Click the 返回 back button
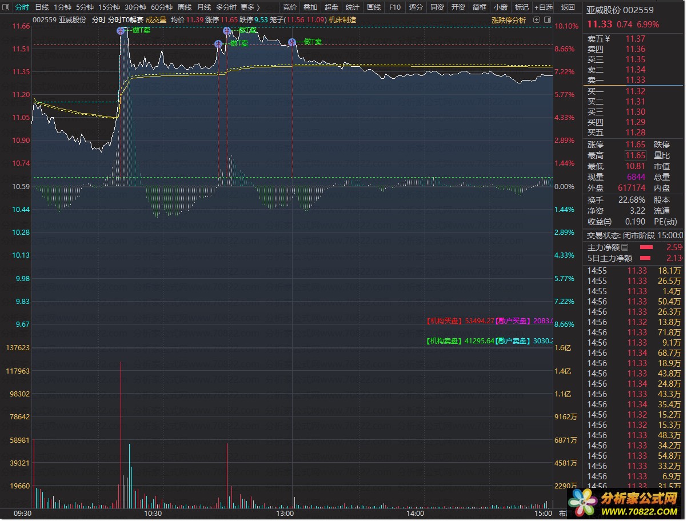Screen dimensions: 687x521 (x=568, y=7)
